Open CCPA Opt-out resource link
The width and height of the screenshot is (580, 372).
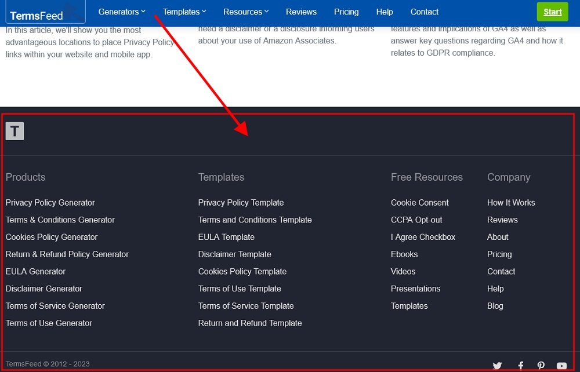pos(416,220)
